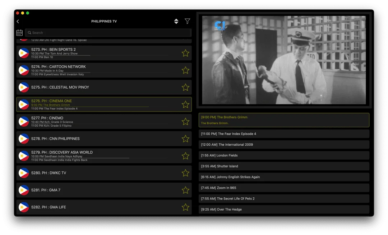Viewport: 388px width, 235px height.
Task: Toggle star on DISCOVERY ASIA WORLD
Action: [185, 156]
